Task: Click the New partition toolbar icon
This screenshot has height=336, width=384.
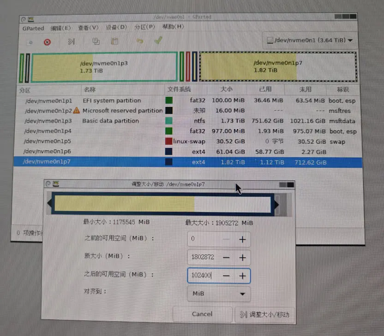Action: point(30,42)
